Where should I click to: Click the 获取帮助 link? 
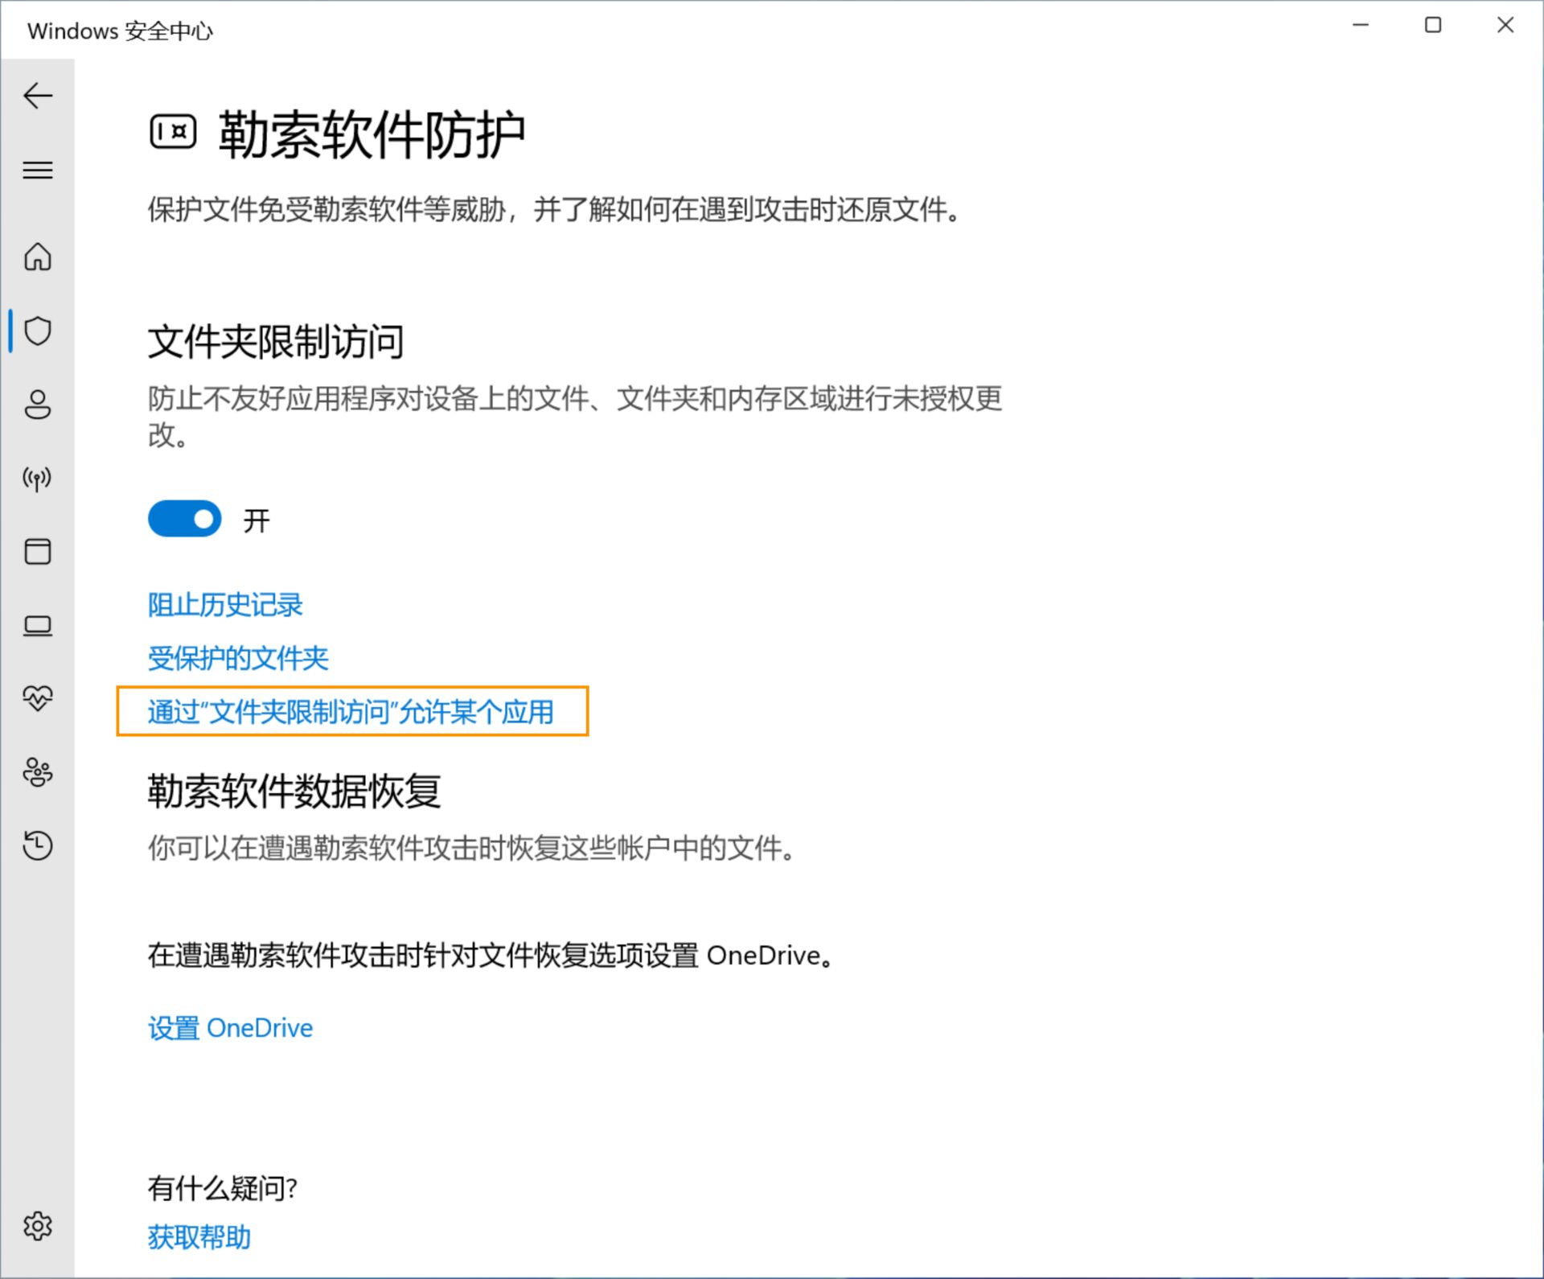199,1237
